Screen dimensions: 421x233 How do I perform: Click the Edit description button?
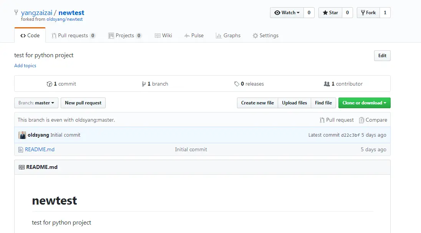[x=382, y=56]
